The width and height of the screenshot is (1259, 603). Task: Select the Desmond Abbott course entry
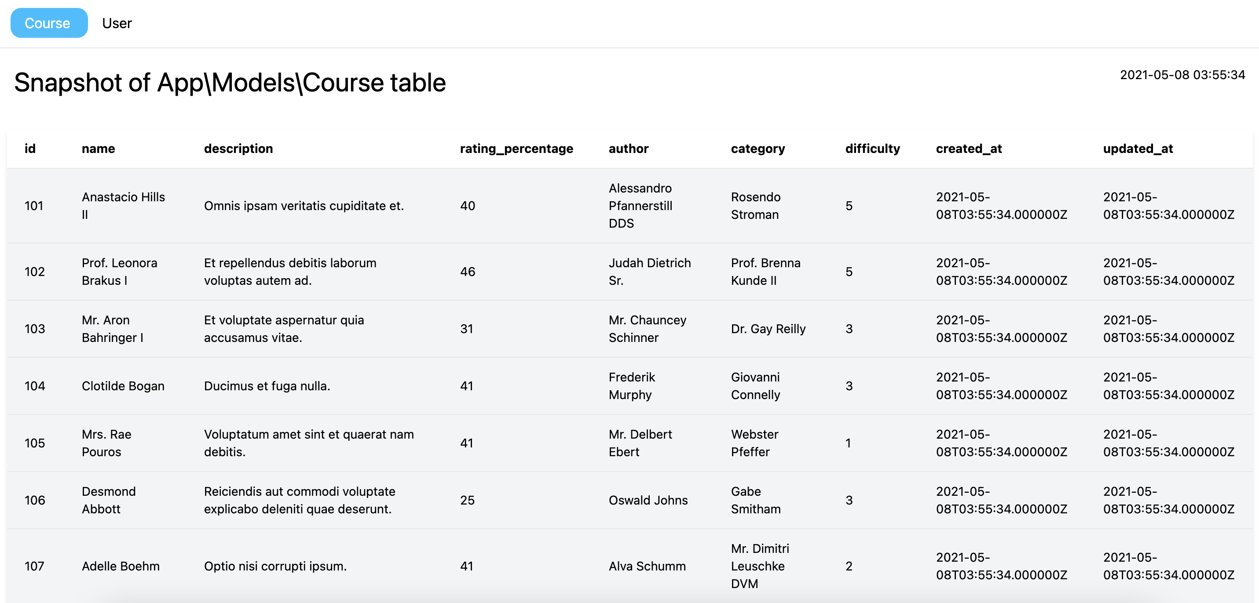click(109, 500)
